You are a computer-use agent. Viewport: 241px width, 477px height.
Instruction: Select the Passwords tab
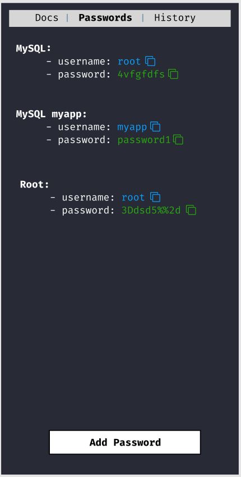tap(105, 18)
